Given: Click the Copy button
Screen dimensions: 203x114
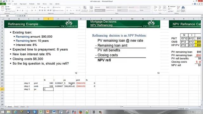Looking at the screenshot, I should click(8, 9).
